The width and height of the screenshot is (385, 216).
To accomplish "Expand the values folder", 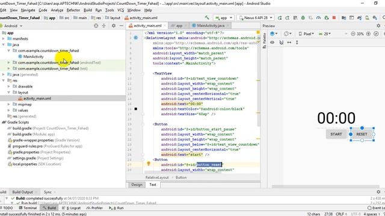I will (9, 110).
